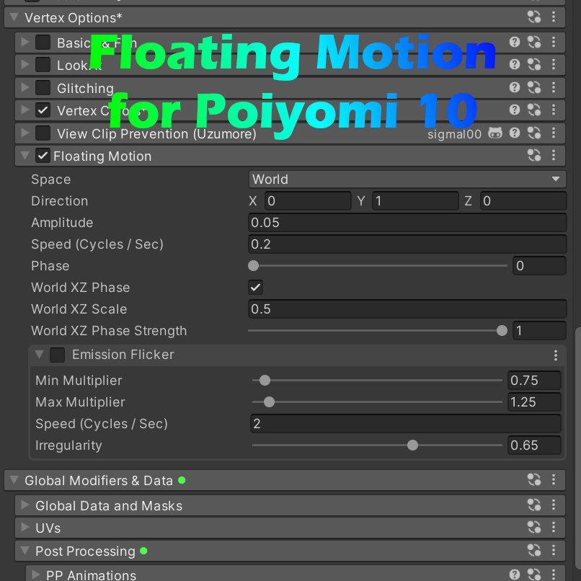
Task: Collapse the Floating Motion section
Action: coord(25,156)
